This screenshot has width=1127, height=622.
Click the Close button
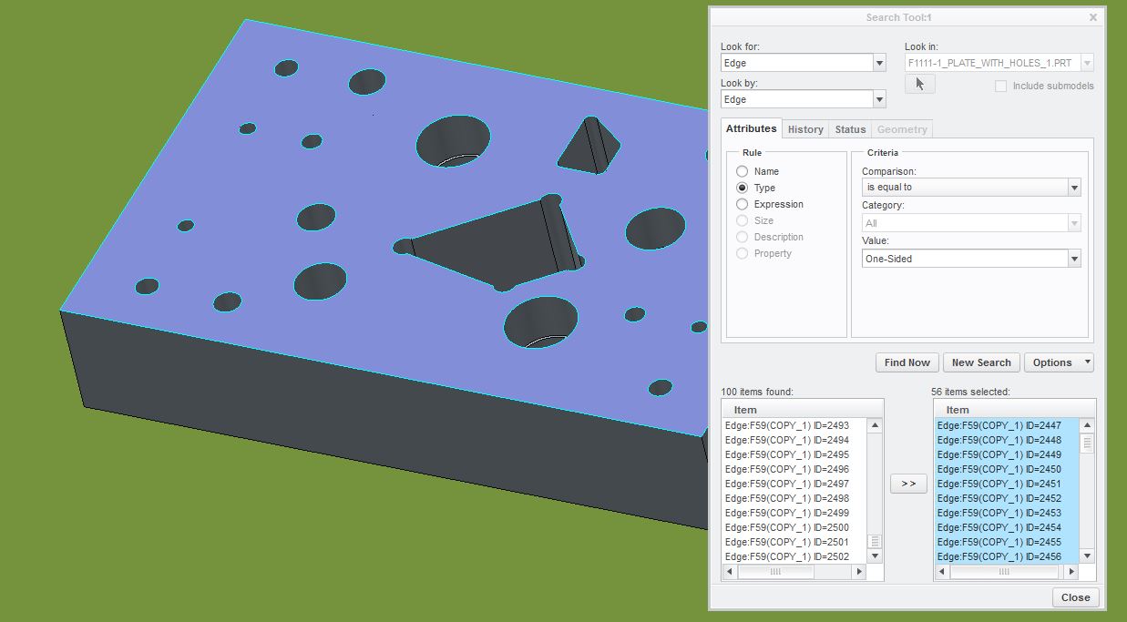click(1076, 597)
